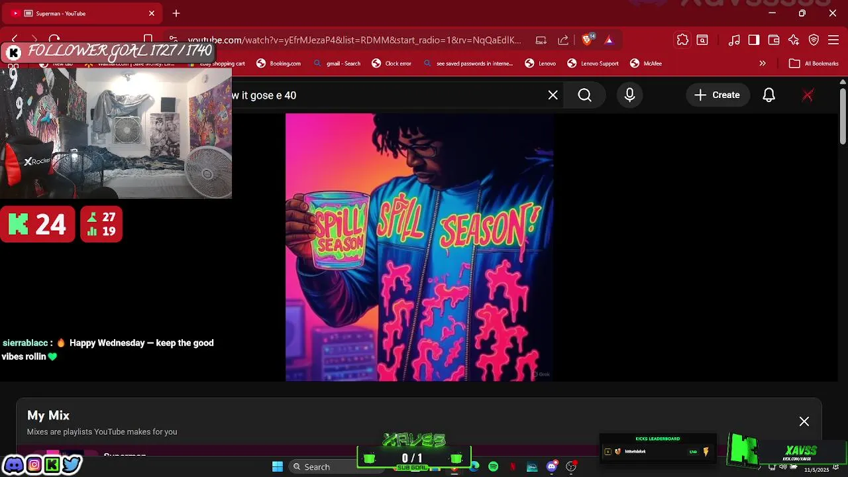Open the Brave VPN shield icon
The width and height of the screenshot is (848, 477).
(814, 40)
